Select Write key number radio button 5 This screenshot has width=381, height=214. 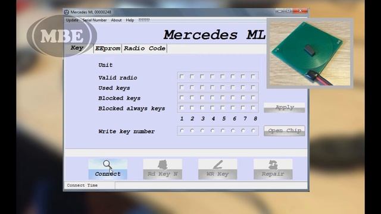223,131
